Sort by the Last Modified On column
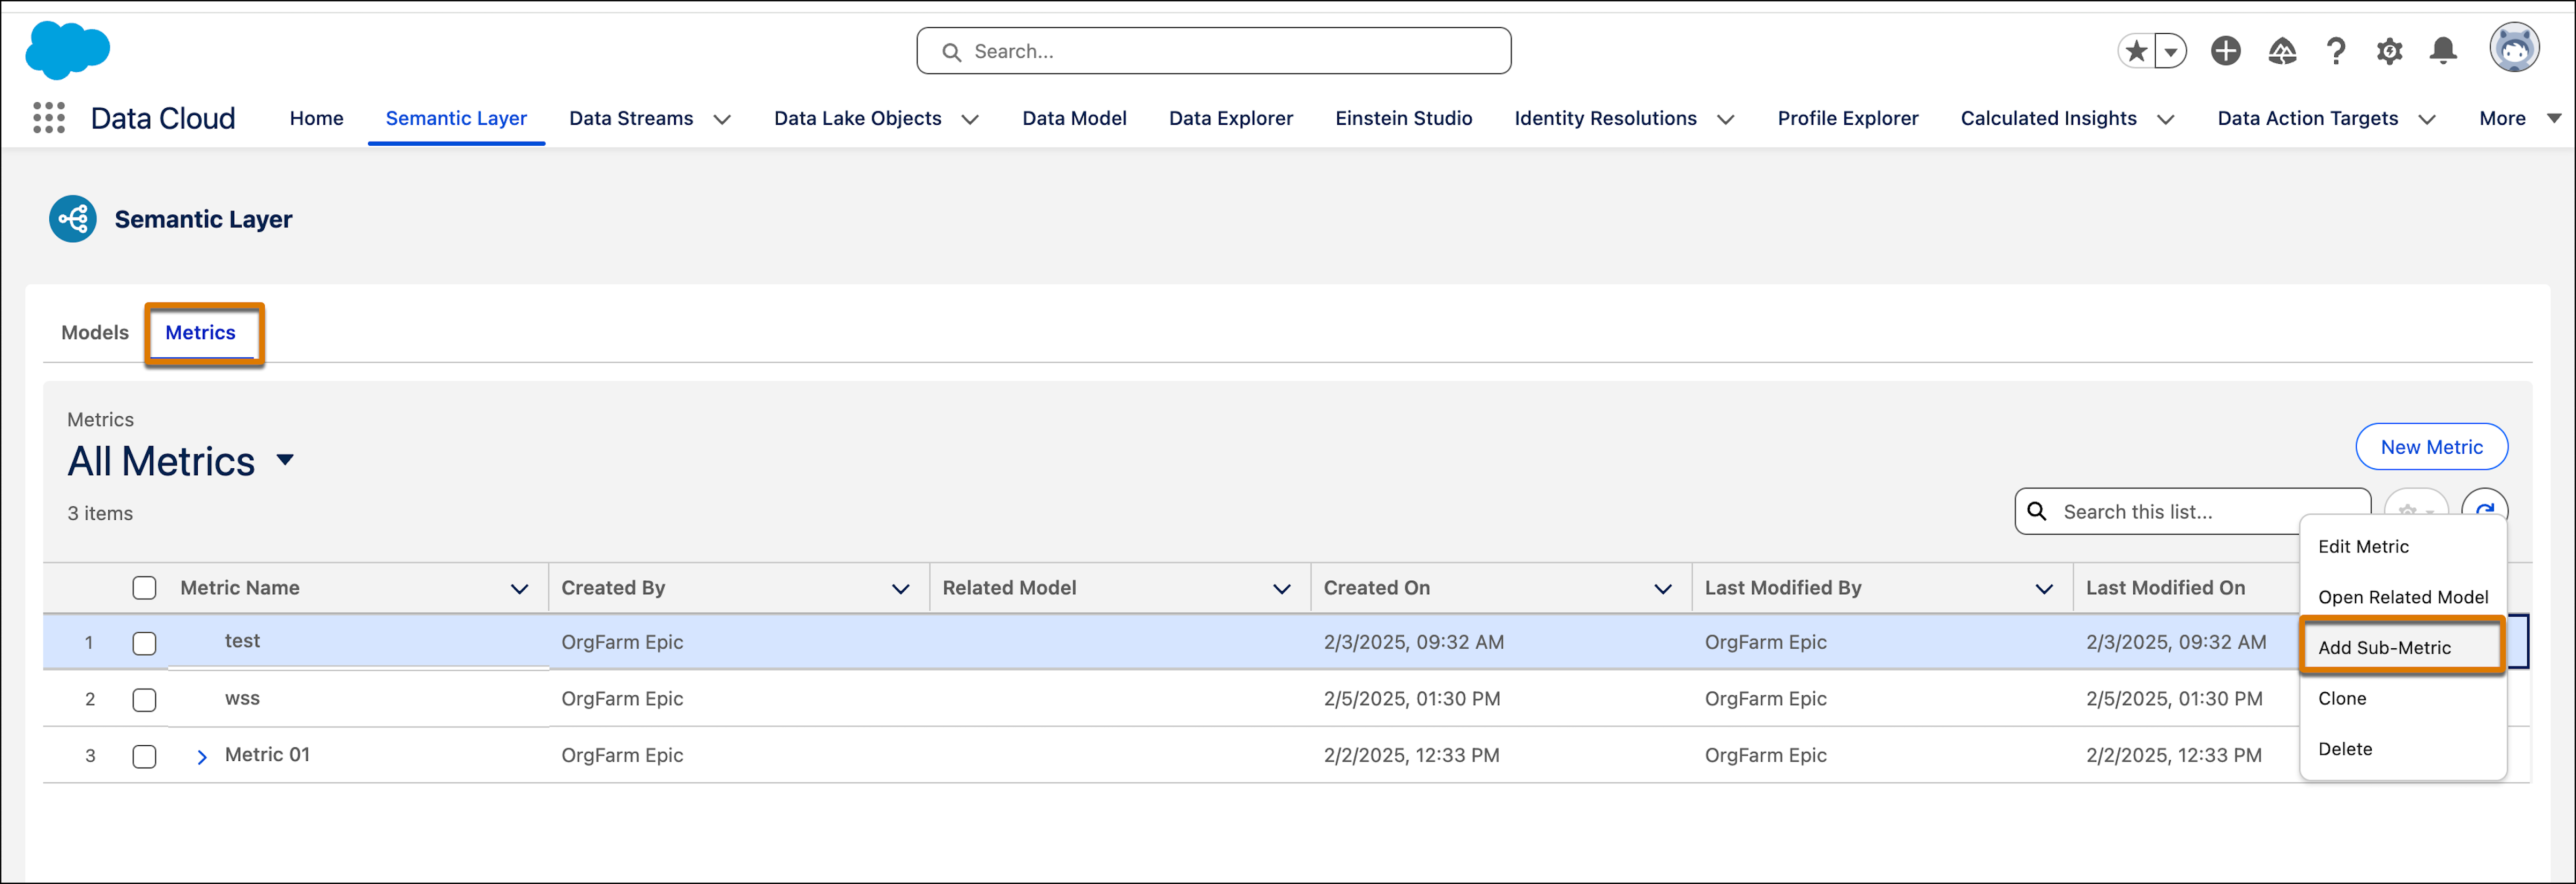The width and height of the screenshot is (2576, 884). coord(2165,588)
